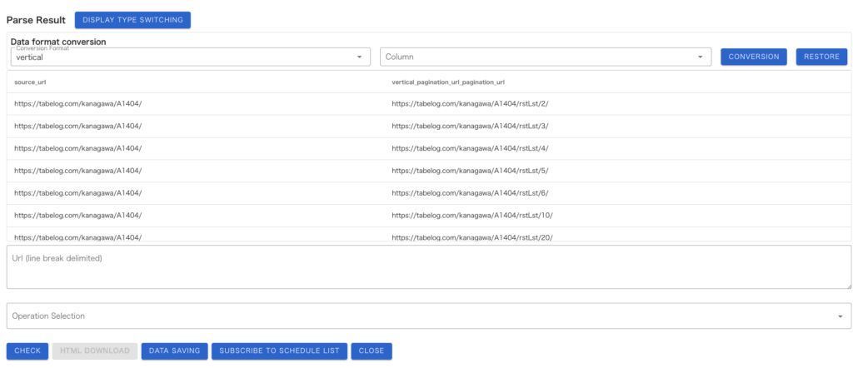This screenshot has width=853, height=368.
Task: Click the Operation Selection dropdown arrow
Action: tap(840, 316)
